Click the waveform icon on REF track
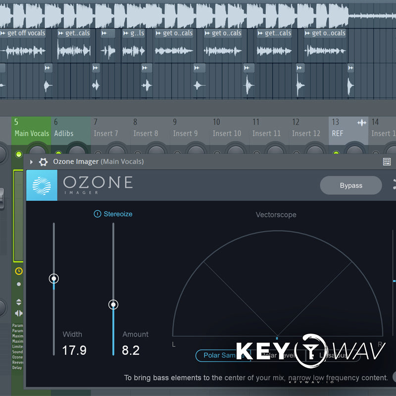This screenshot has height=396, width=396. [361, 122]
